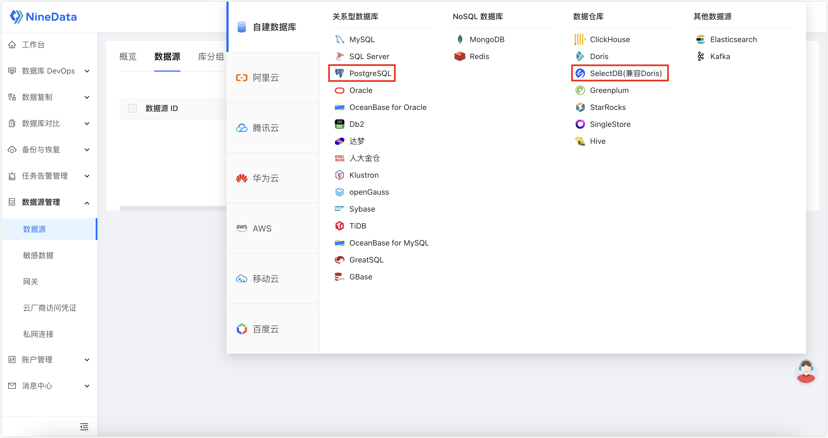Switch to the 概览 tab
The width and height of the screenshot is (828, 438).
coord(128,57)
